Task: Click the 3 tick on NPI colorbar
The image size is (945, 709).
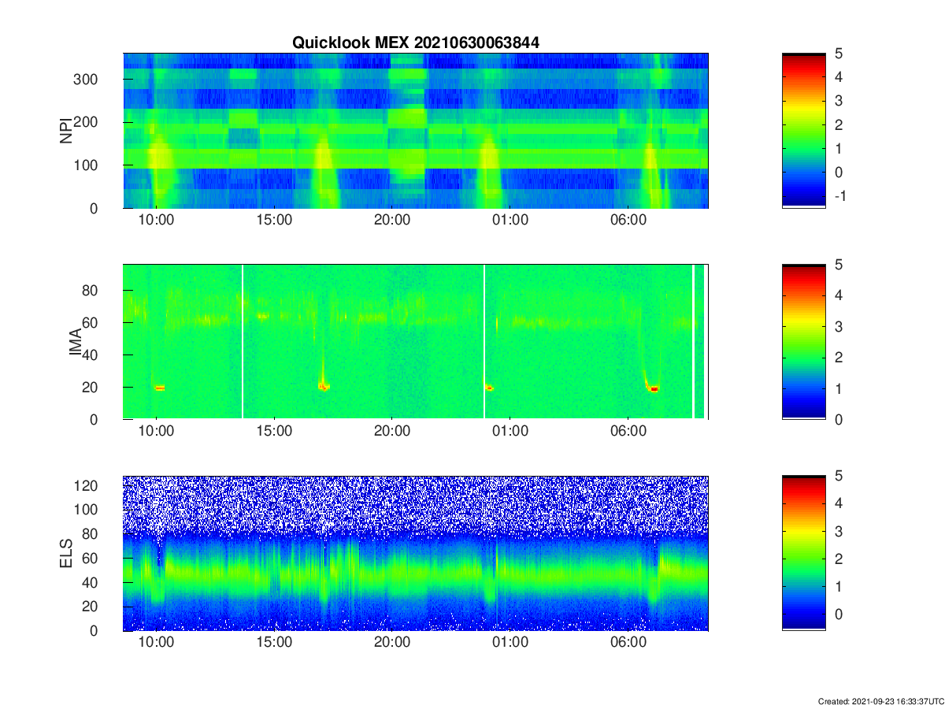Action: point(839,101)
